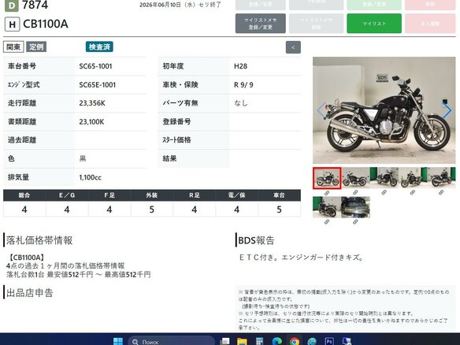Image resolution: width=460 pixels, height=345 pixels.
Task: Click the link icon under the close-up scratch thumbnail
Action: point(355,222)
